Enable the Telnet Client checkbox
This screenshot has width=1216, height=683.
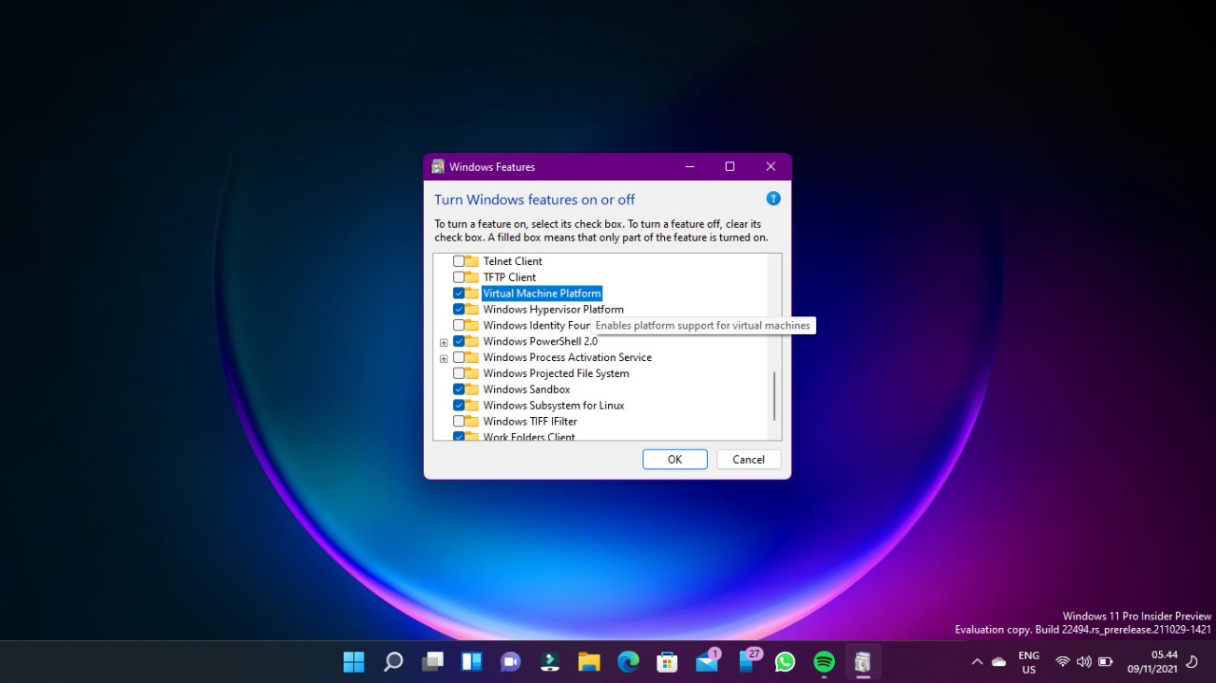(459, 261)
